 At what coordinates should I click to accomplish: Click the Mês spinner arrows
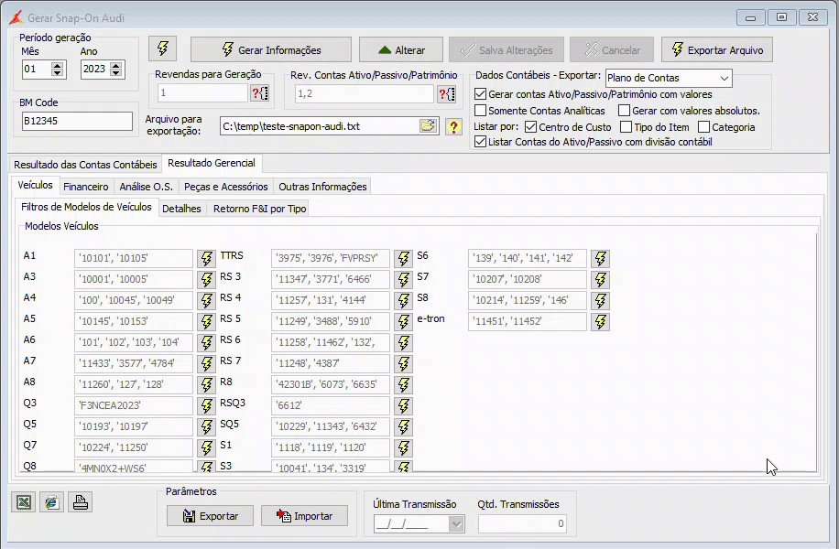point(58,69)
